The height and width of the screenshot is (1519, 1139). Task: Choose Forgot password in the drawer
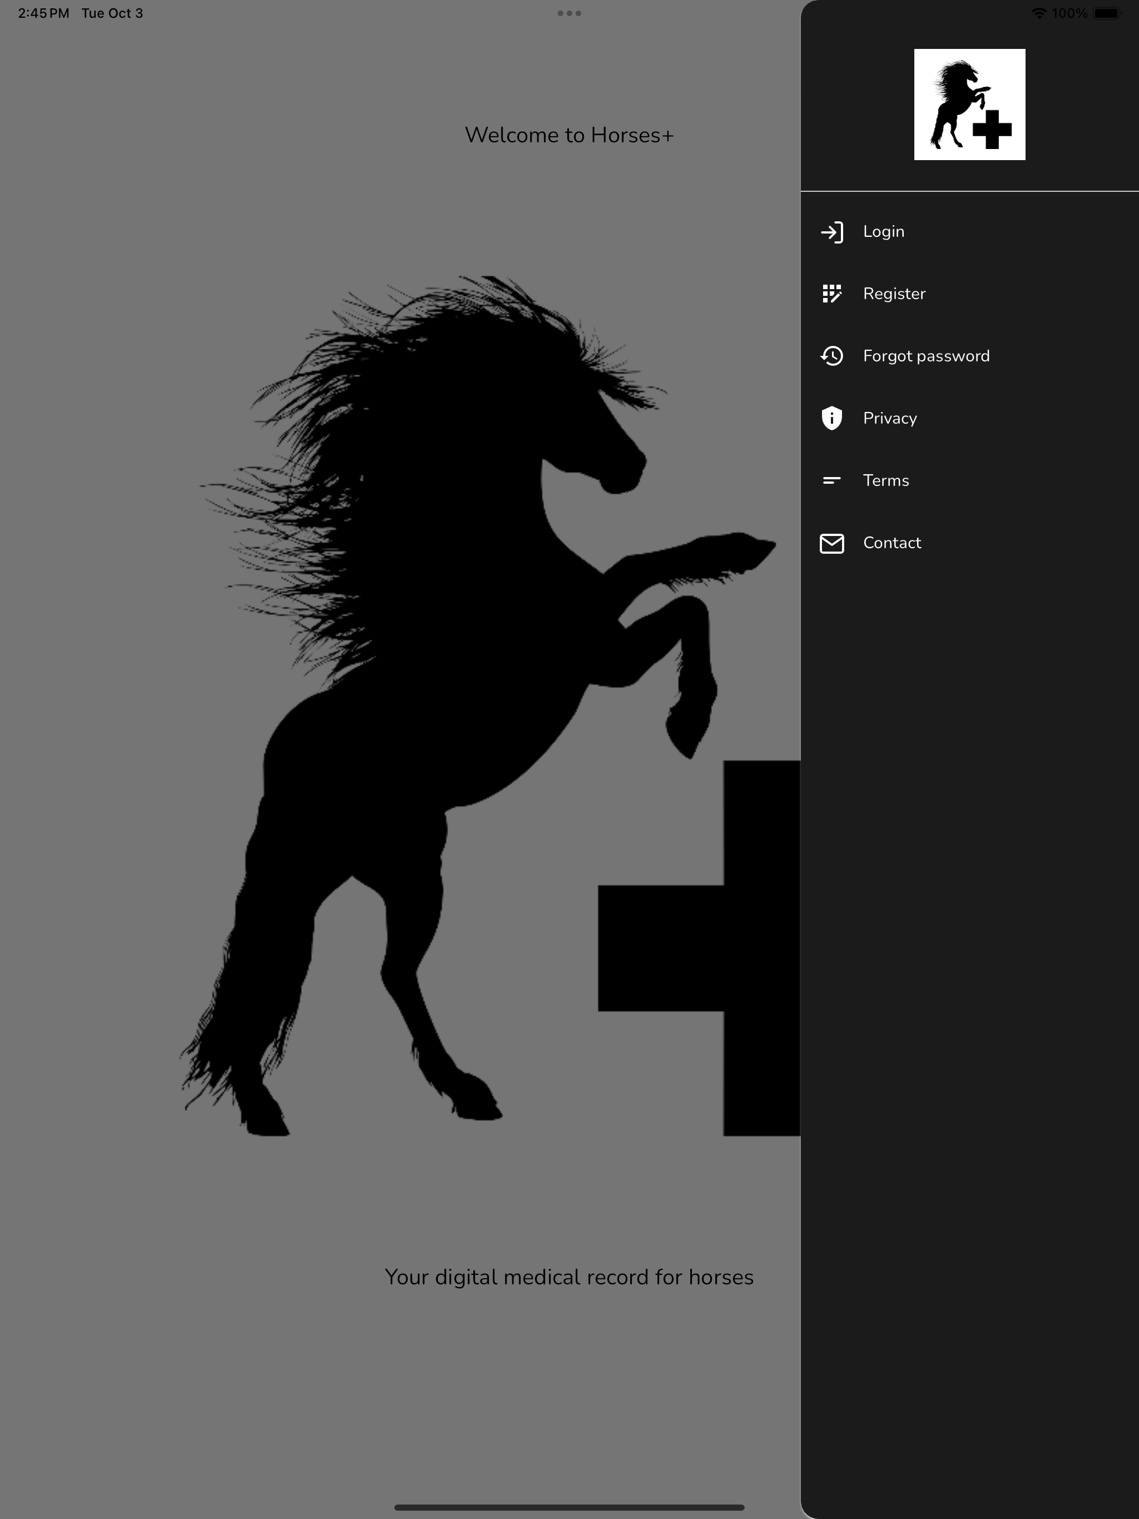pyautogui.click(x=969, y=356)
